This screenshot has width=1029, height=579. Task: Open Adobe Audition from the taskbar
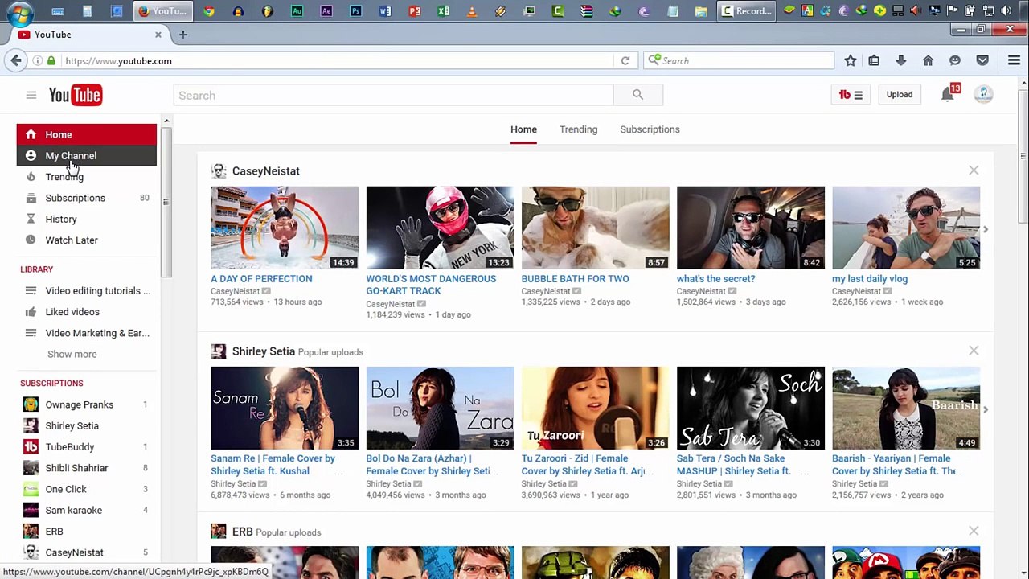click(297, 11)
